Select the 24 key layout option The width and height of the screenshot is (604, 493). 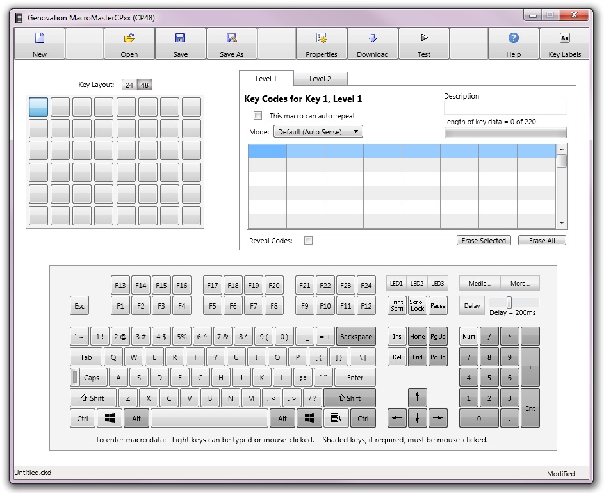[x=129, y=85]
